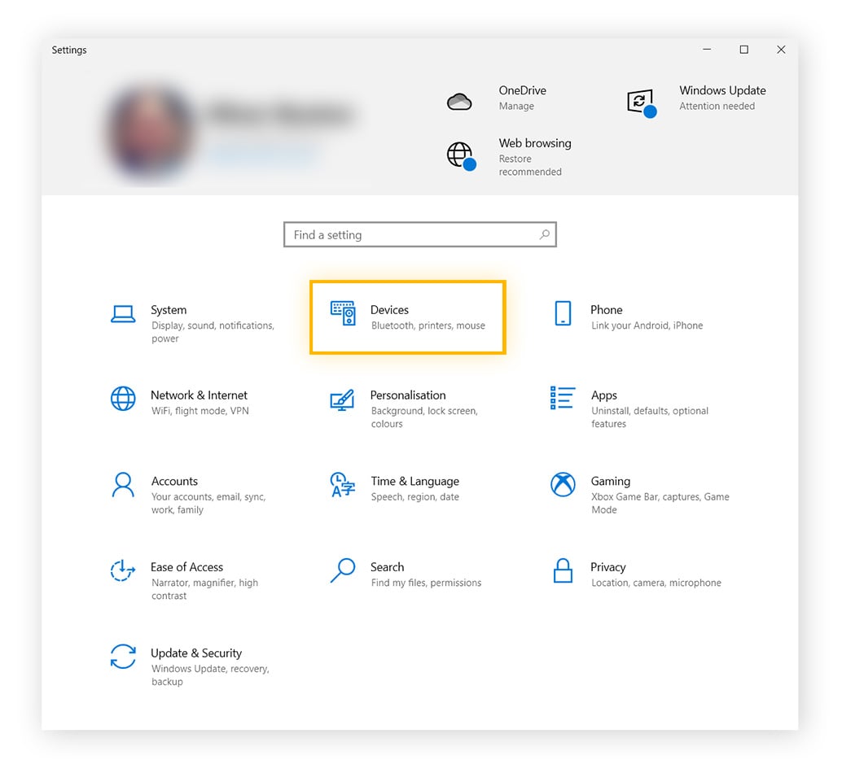This screenshot has width=842, height=773.
Task: Click the Network & Internet globe icon
Action: click(x=123, y=399)
